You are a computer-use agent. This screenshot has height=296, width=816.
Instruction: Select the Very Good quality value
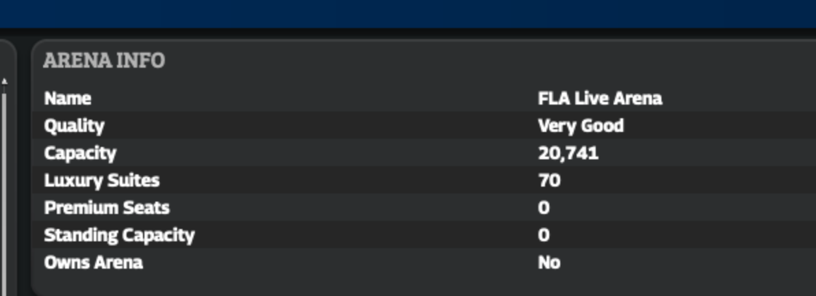580,126
